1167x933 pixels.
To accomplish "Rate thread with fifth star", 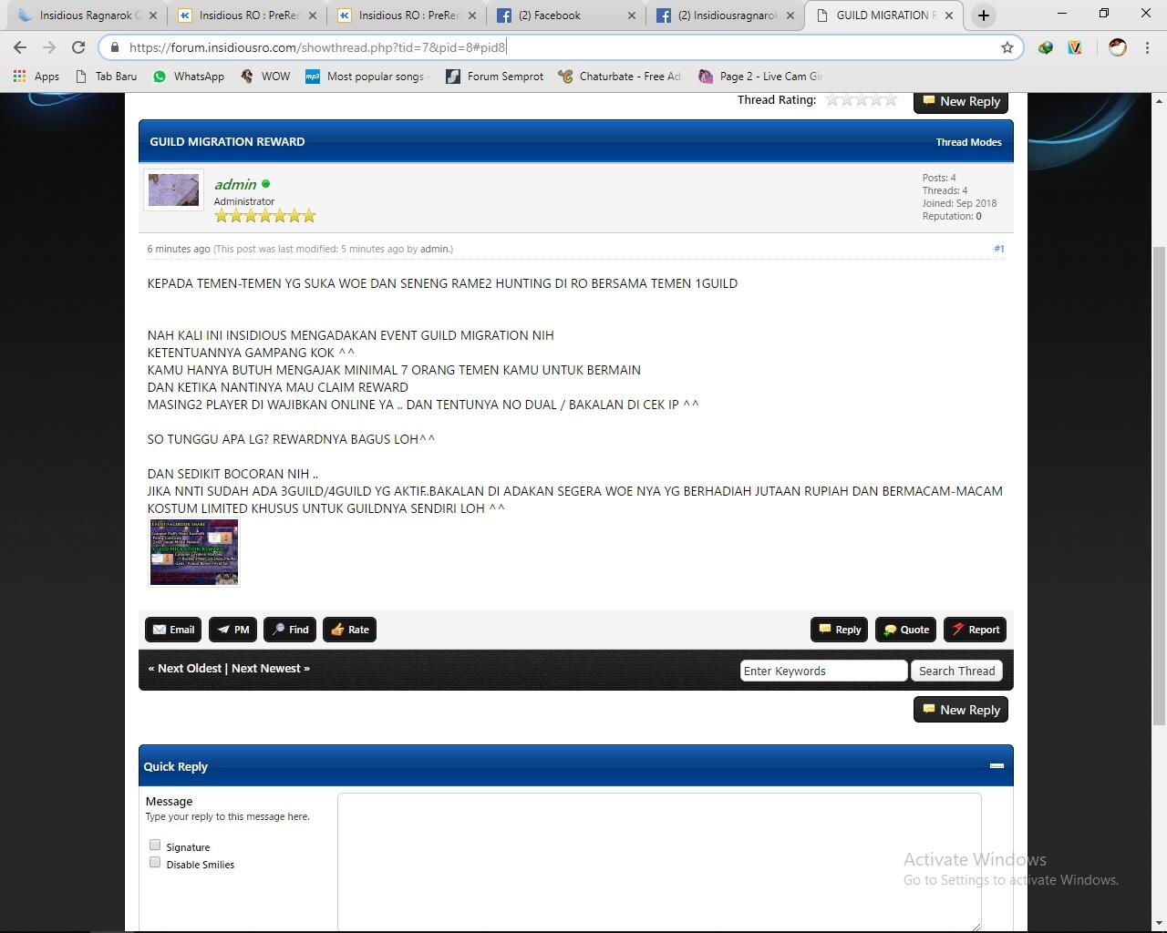I will (891, 99).
